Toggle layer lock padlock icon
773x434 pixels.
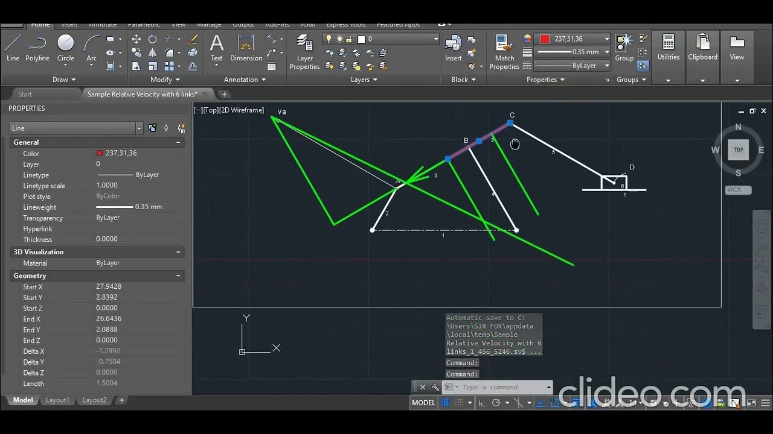pyautogui.click(x=350, y=39)
